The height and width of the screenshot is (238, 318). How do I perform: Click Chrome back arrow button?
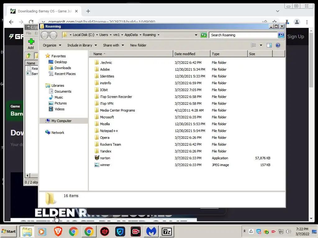tap(11, 22)
